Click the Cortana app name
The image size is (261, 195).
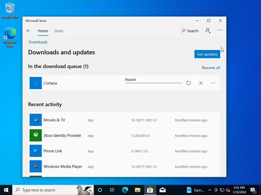(50, 83)
